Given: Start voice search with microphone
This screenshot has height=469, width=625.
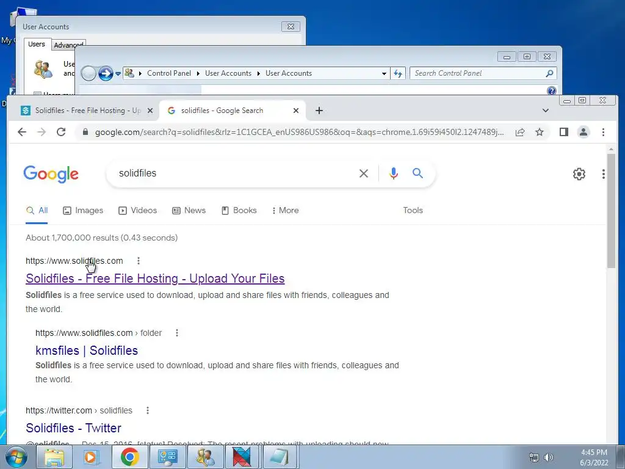Looking at the screenshot, I should point(394,173).
